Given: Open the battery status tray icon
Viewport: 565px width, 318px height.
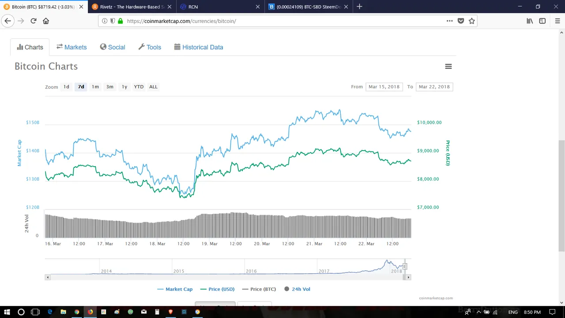Looking at the screenshot, I should (x=487, y=312).
